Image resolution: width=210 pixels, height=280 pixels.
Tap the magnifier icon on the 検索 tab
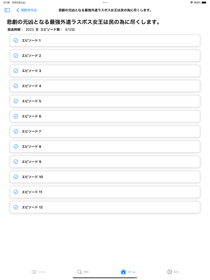click(x=79, y=272)
